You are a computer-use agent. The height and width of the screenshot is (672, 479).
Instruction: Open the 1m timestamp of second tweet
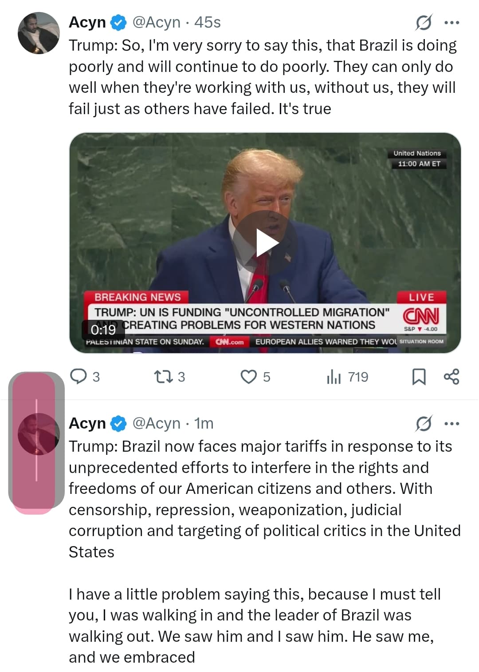[204, 423]
